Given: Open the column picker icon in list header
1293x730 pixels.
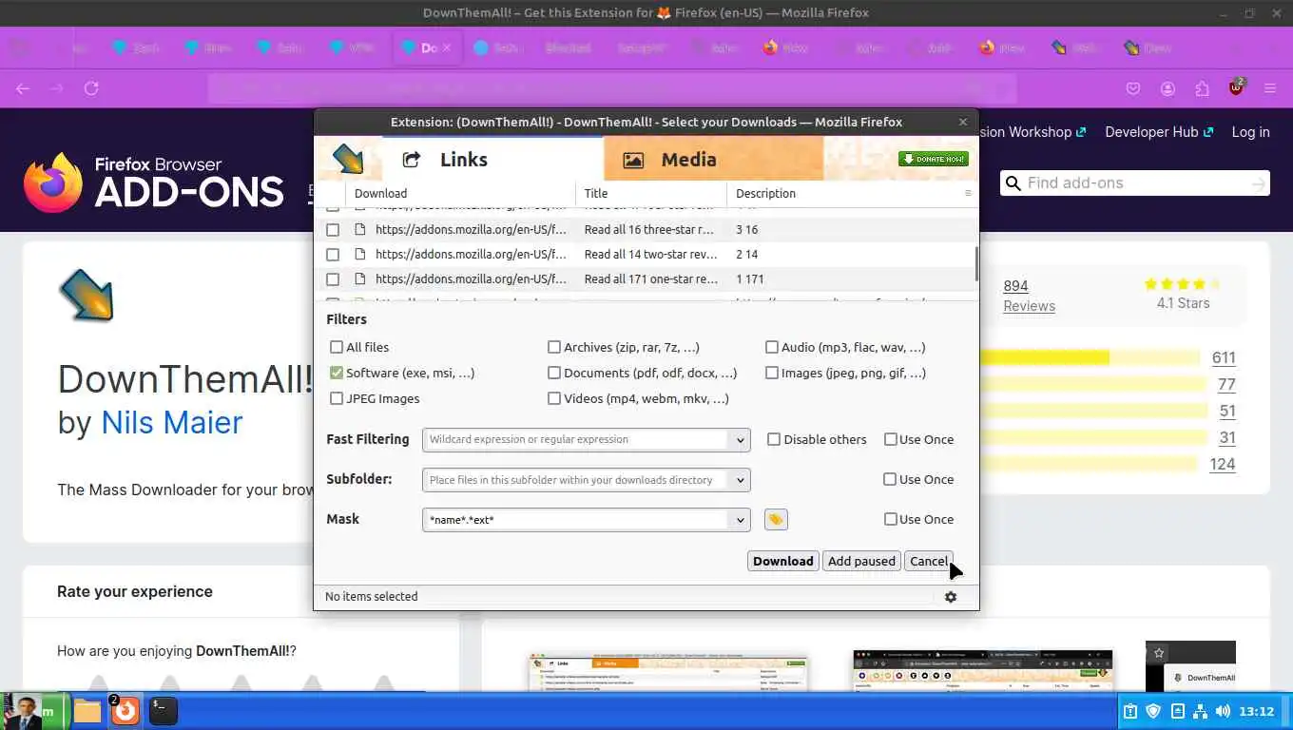Looking at the screenshot, I should point(969,193).
